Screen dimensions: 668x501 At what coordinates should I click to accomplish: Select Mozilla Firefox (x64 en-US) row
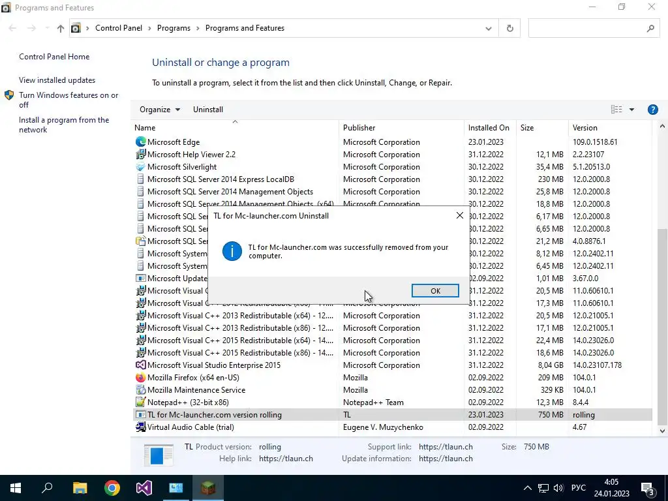(x=392, y=378)
